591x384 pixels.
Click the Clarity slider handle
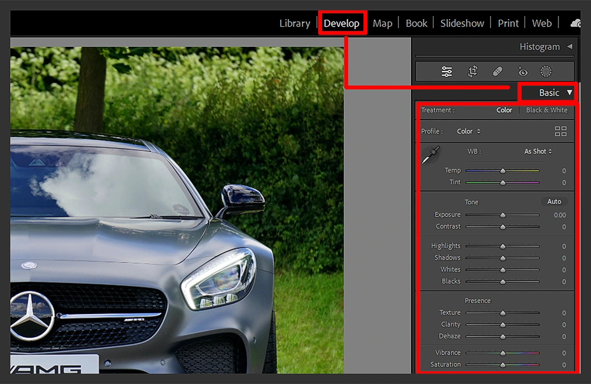pos(503,325)
